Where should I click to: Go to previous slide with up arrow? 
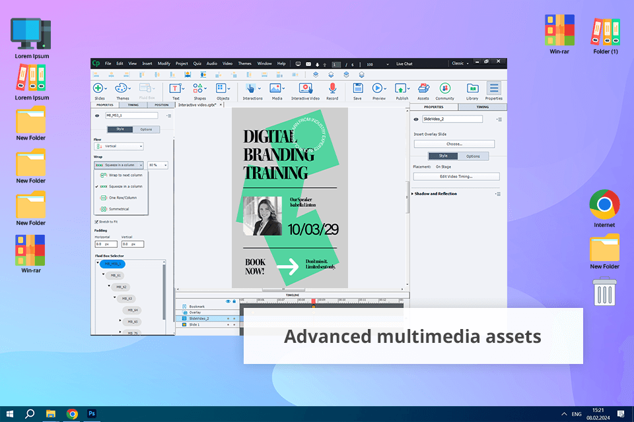coord(324,64)
